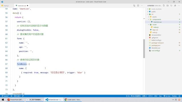Click the dialogVisible property on line 59
Image resolution: width=182 pixels, height=102 pixels.
click(24, 30)
